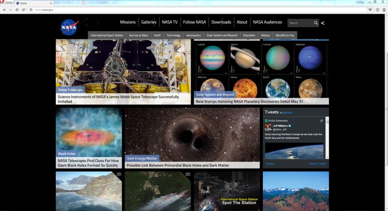Viewport: 388px width, 211px height.
Task: Open NASA Telescopes Find Clues headline
Action: pos(88,163)
